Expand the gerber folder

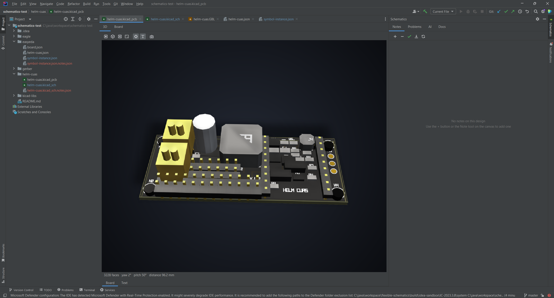14,69
